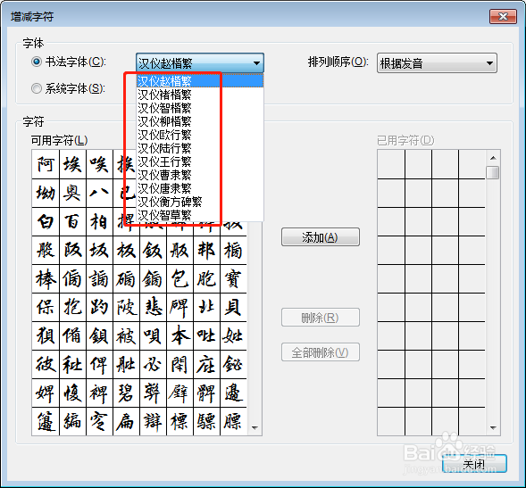Select the 貝 character cell
Image resolution: width=526 pixels, height=488 pixels.
point(233,308)
